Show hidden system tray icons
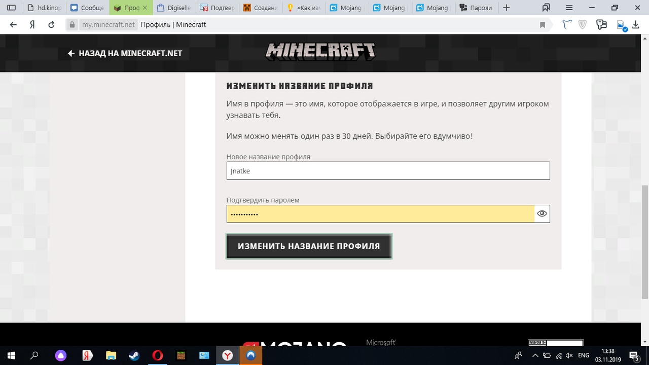This screenshot has width=649, height=365. coord(535,355)
